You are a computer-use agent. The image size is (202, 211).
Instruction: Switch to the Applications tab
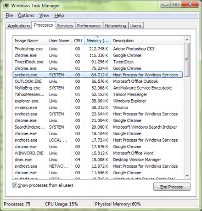[19, 26]
